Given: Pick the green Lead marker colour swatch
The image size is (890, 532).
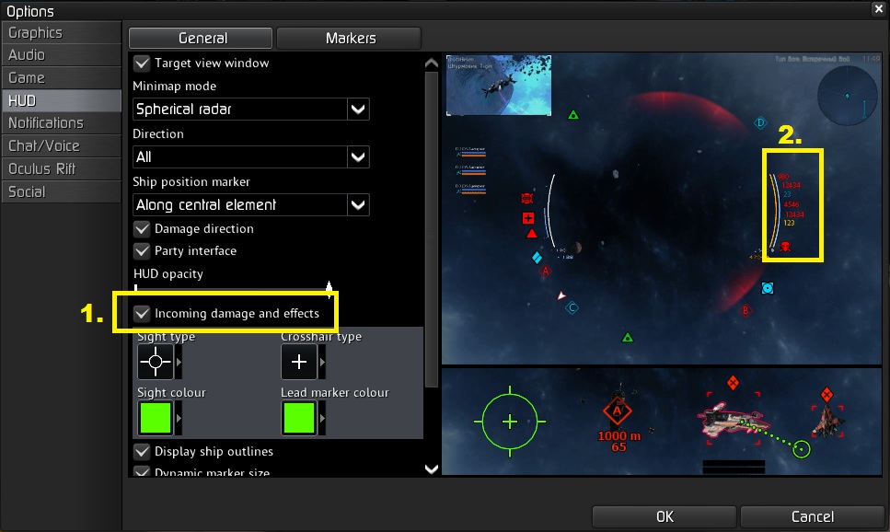Looking at the screenshot, I should tap(299, 418).
